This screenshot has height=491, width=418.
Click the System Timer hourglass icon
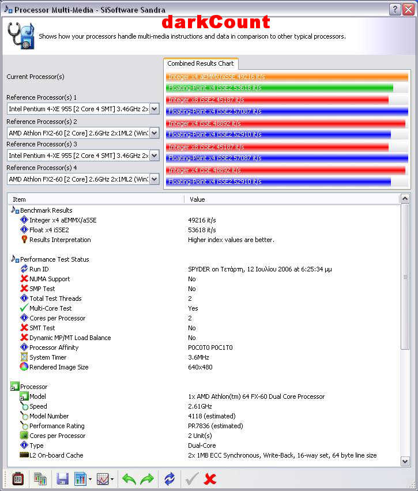24,357
